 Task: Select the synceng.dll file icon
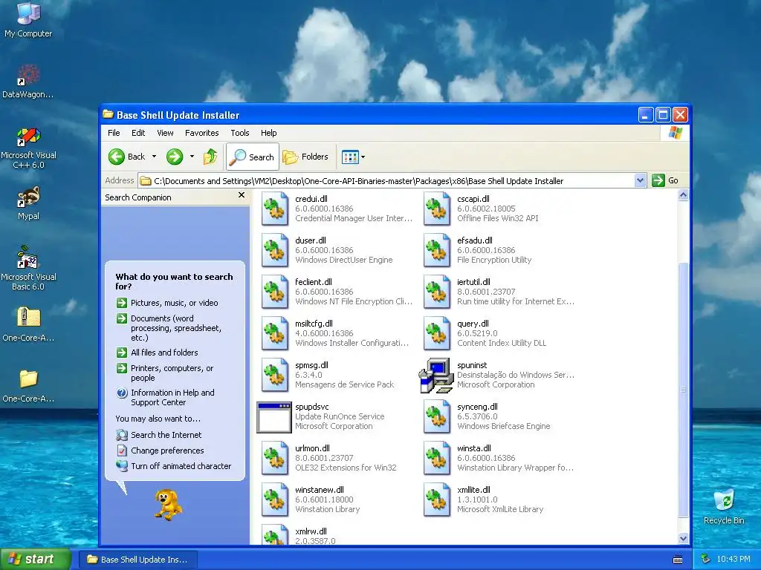coord(437,417)
